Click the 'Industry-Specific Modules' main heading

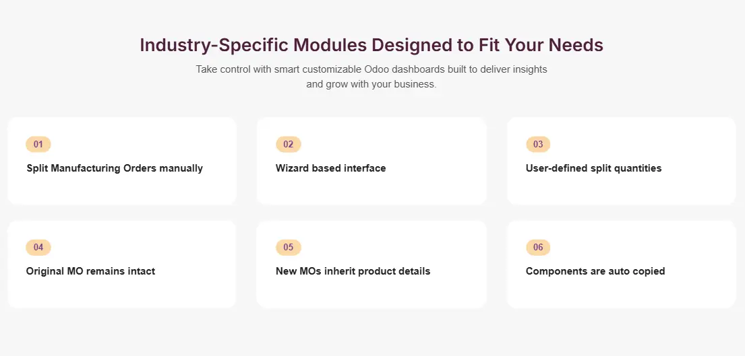pyautogui.click(x=371, y=45)
